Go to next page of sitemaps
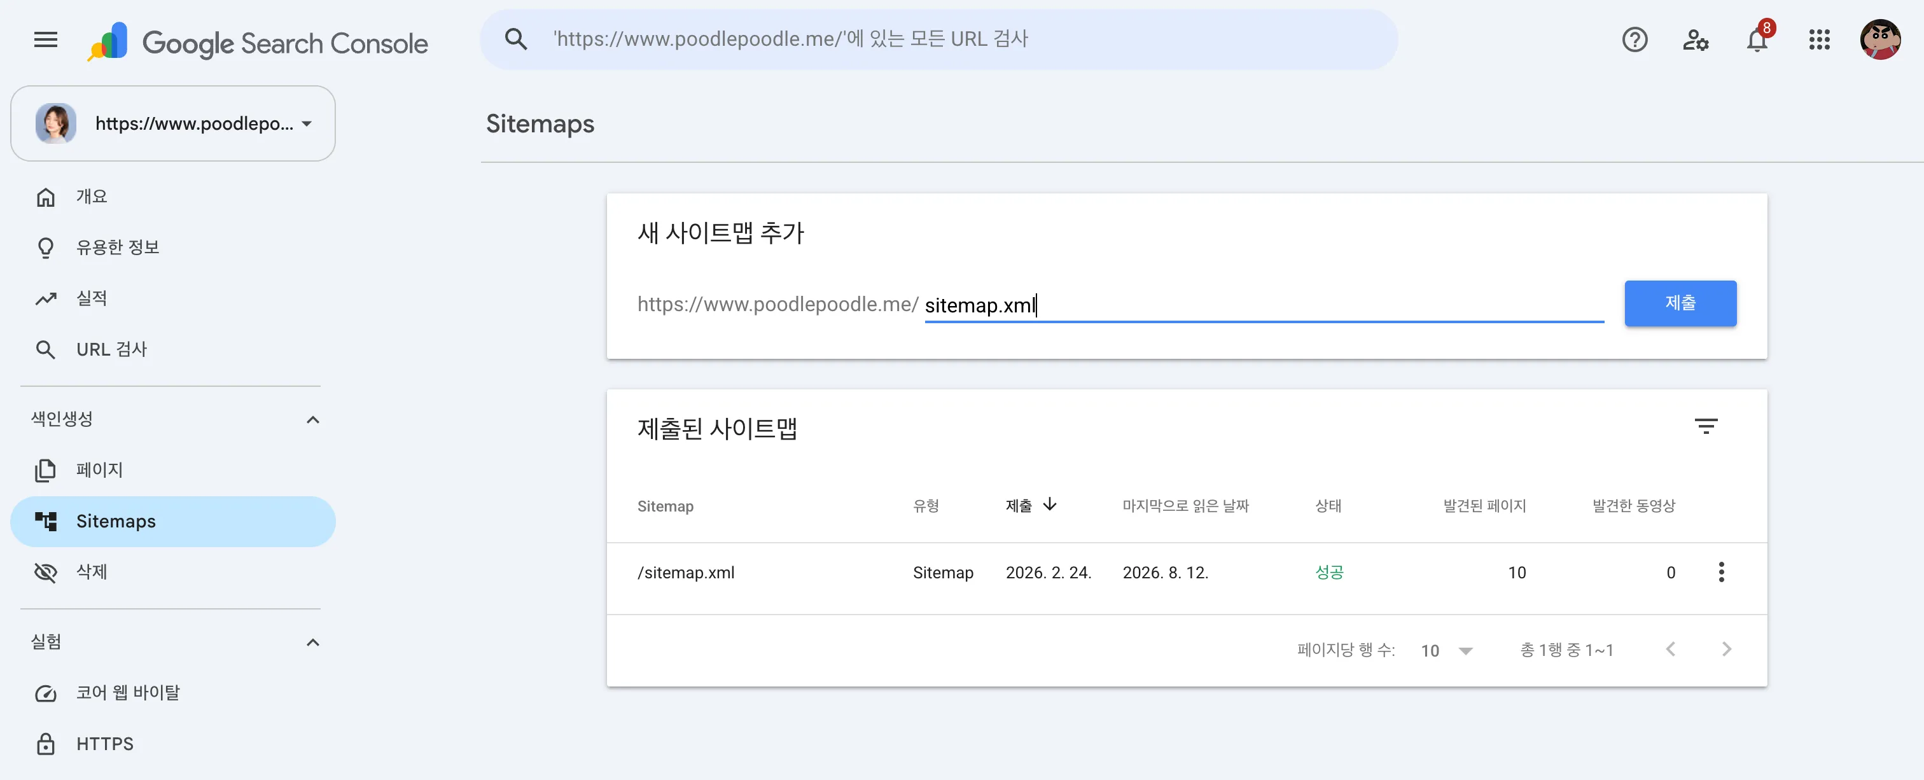 (1726, 649)
